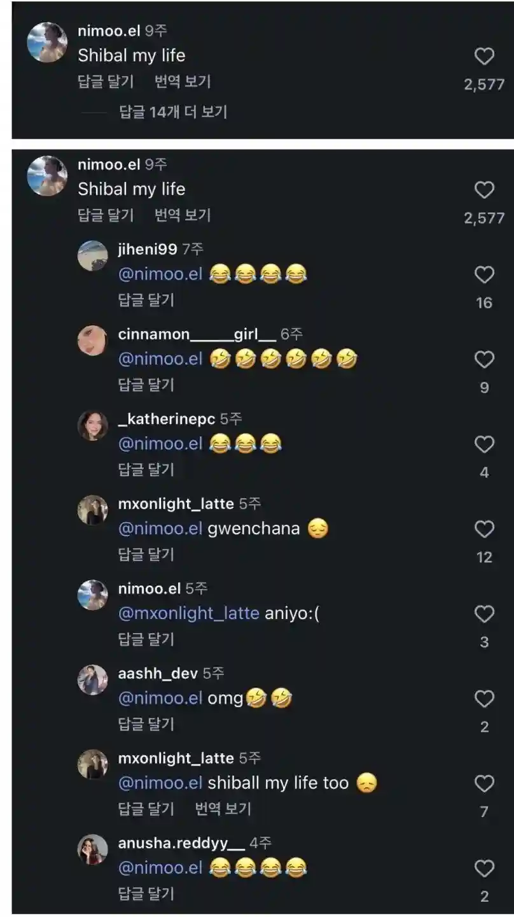This screenshot has width=514, height=917.
Task: Reply (답글 달기) to the 'gwenchana' comment
Action: pyautogui.click(x=146, y=554)
